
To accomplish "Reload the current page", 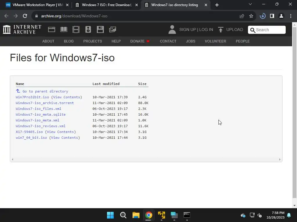I will [25, 16].
